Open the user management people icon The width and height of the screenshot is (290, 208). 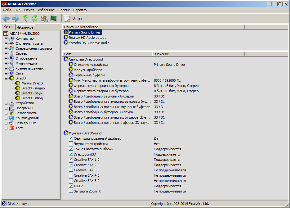[44, 18]
